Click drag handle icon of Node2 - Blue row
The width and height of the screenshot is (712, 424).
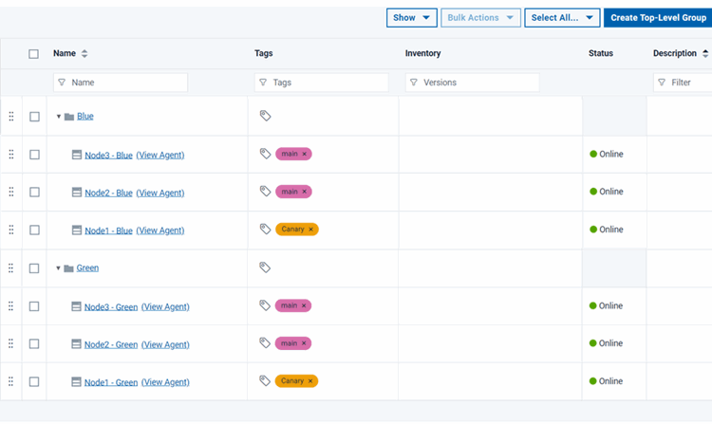(x=11, y=192)
